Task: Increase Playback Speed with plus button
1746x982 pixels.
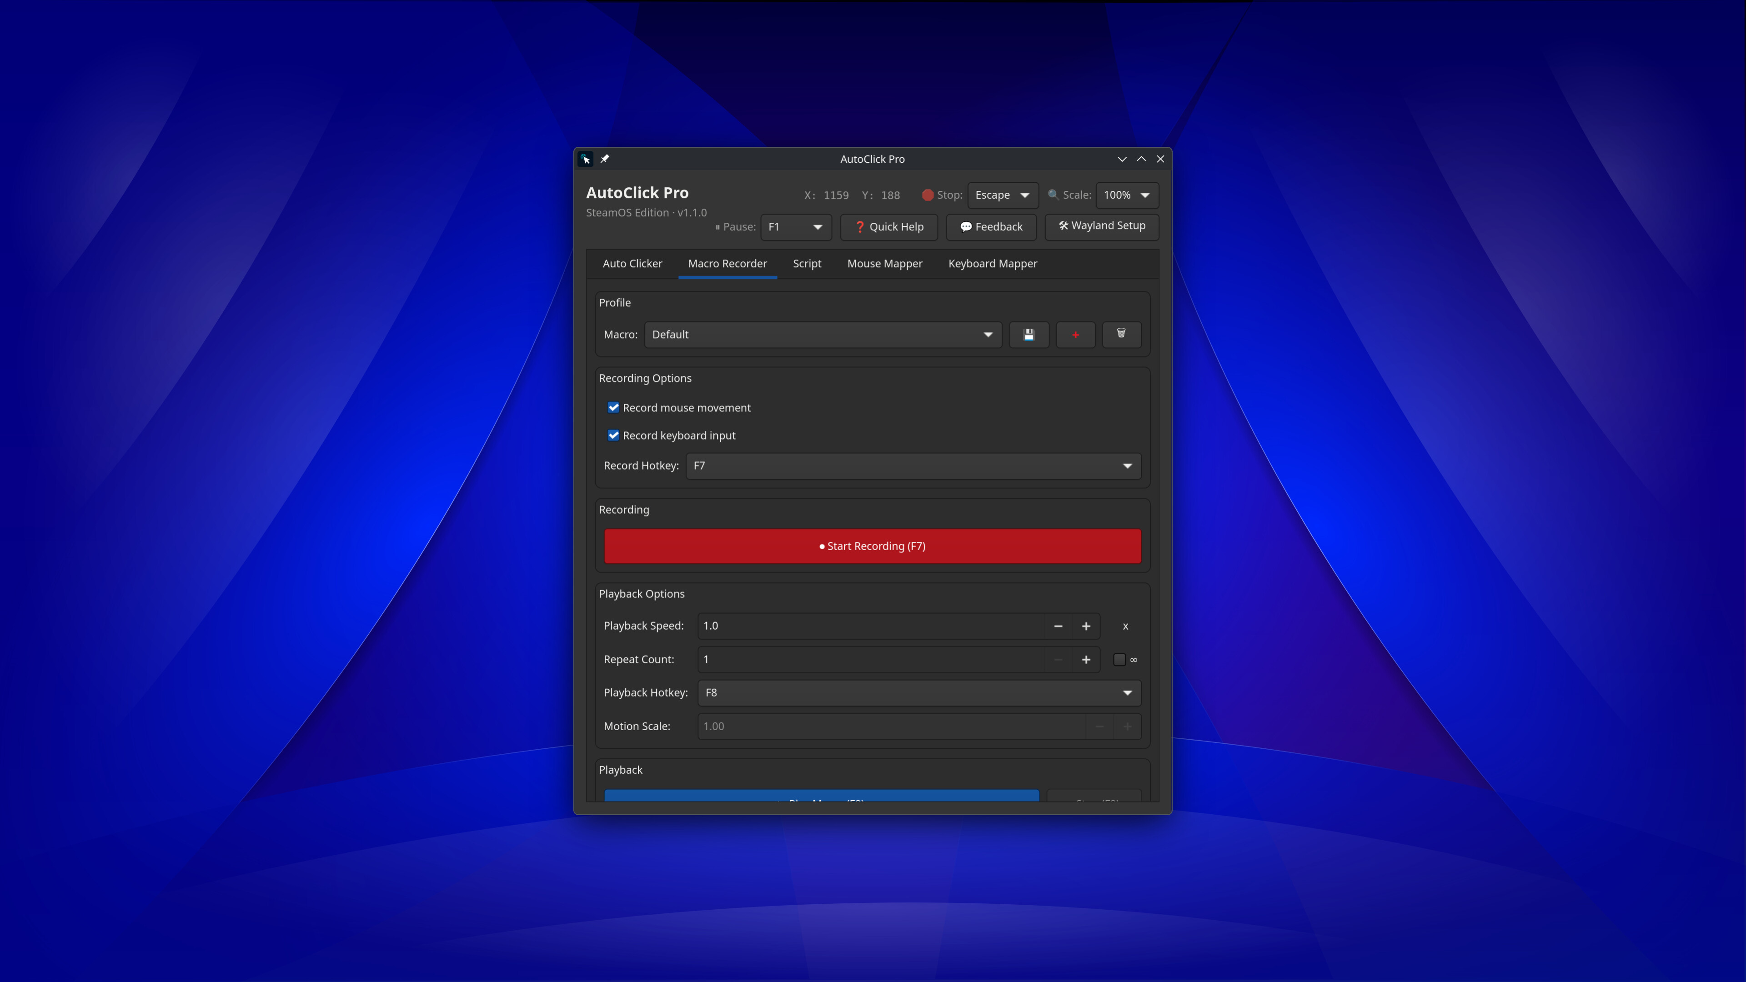Action: 1086,626
